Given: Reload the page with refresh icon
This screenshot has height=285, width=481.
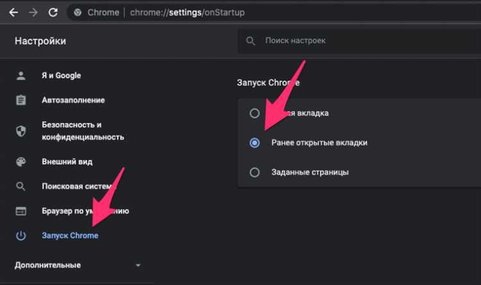Looking at the screenshot, I should point(53,12).
